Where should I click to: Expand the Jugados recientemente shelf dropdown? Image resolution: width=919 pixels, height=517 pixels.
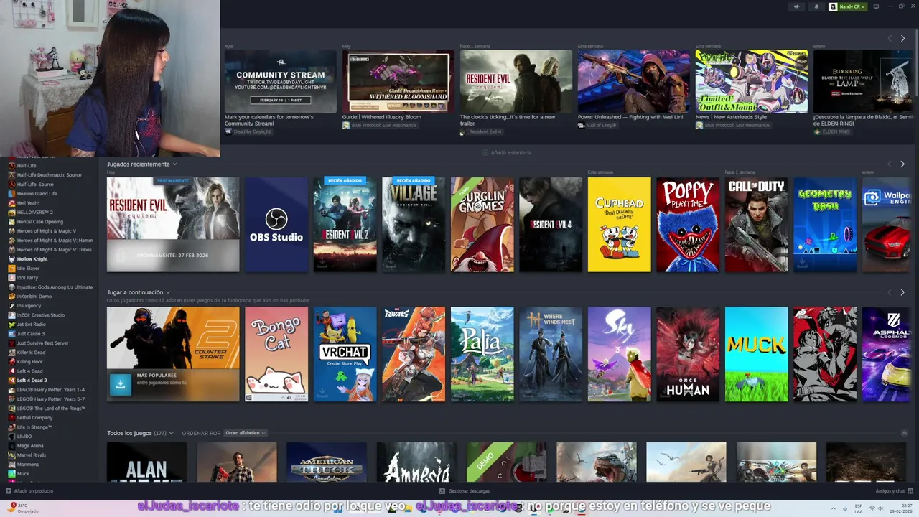[x=174, y=164]
